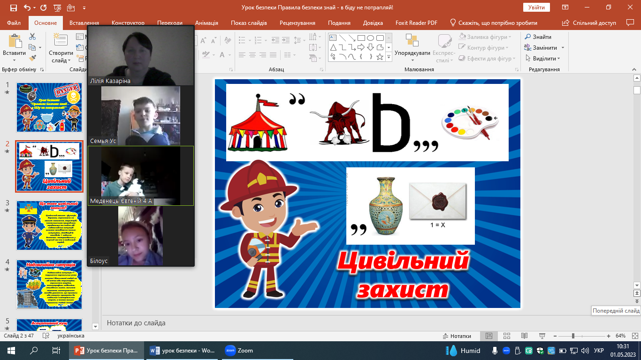The width and height of the screenshot is (641, 360).
Task: Select the right arrow block shape
Action: pyautogui.click(x=361, y=47)
